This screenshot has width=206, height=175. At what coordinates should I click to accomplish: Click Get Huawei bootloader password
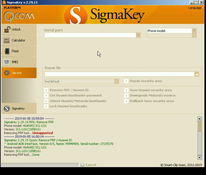tap(76, 95)
